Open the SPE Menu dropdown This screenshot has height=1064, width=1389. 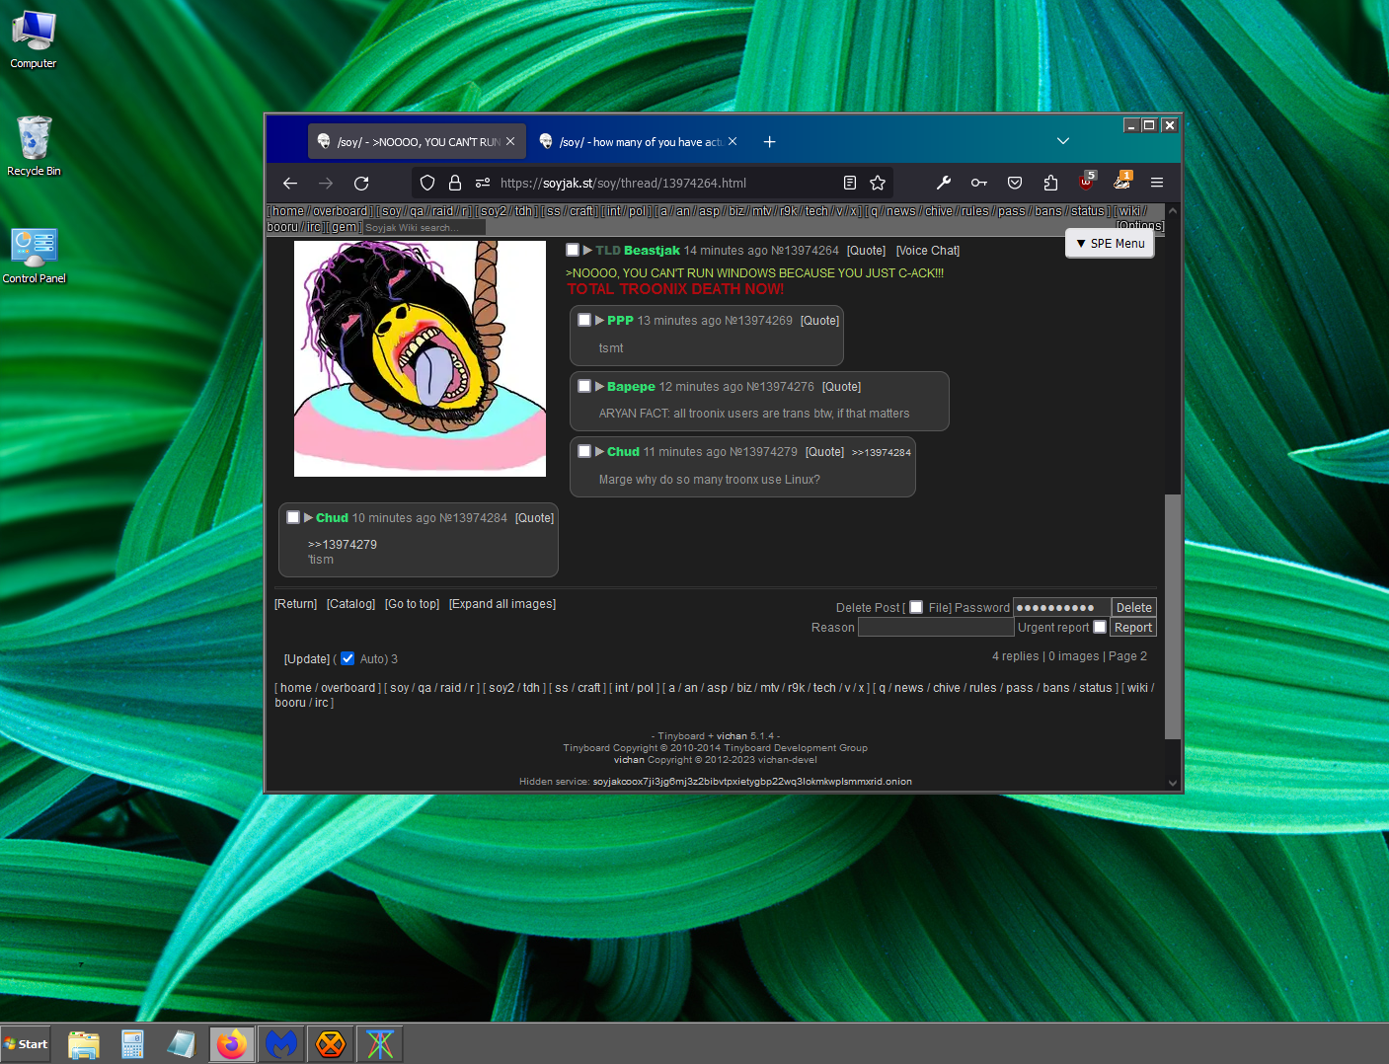pyautogui.click(x=1110, y=244)
